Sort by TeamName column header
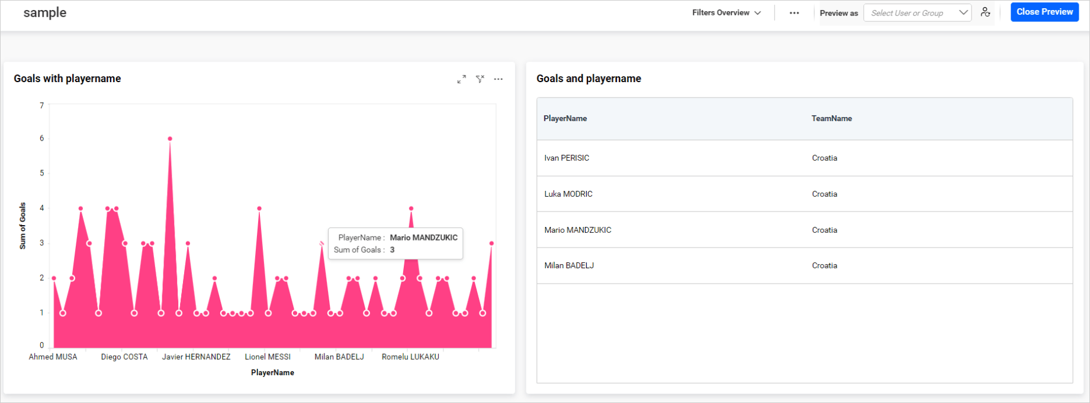This screenshot has width=1090, height=403. coord(831,119)
